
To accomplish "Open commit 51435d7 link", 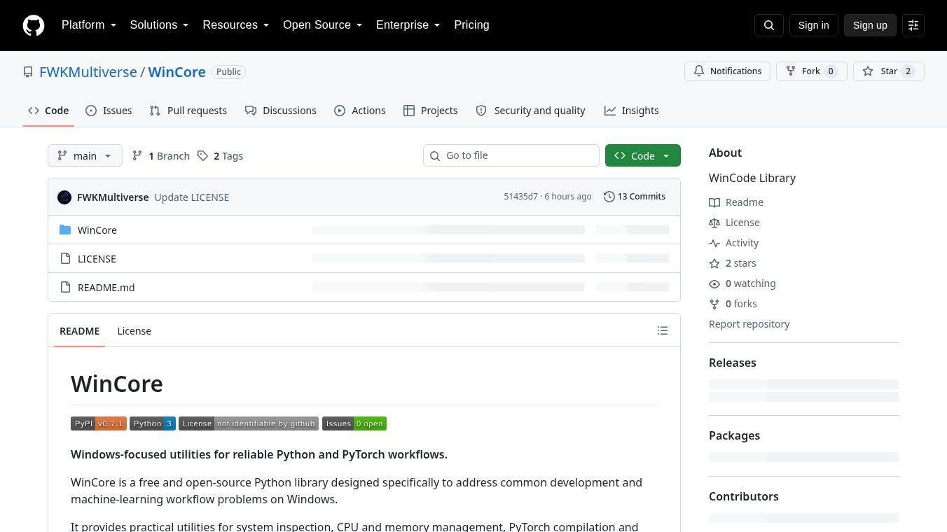I will [x=521, y=197].
